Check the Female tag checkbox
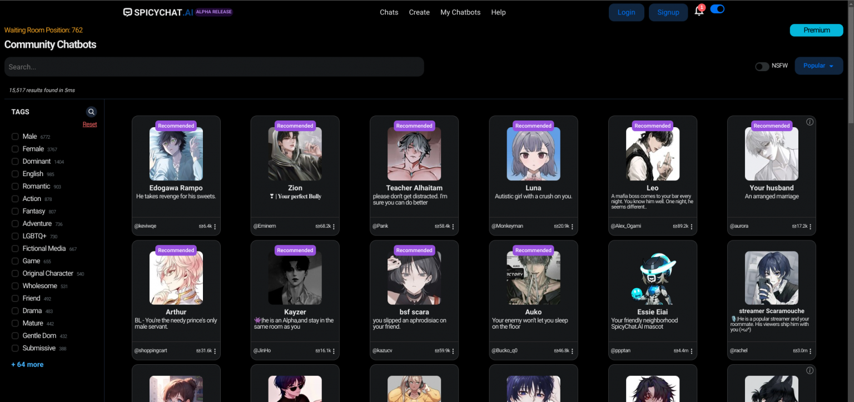The image size is (854, 402). [16, 149]
